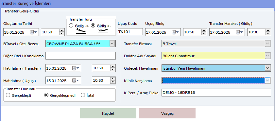Viewport: 275px width, 121px height.
Task: Click the Uçuş Kodu field showing TK101
Action: tap(130, 32)
